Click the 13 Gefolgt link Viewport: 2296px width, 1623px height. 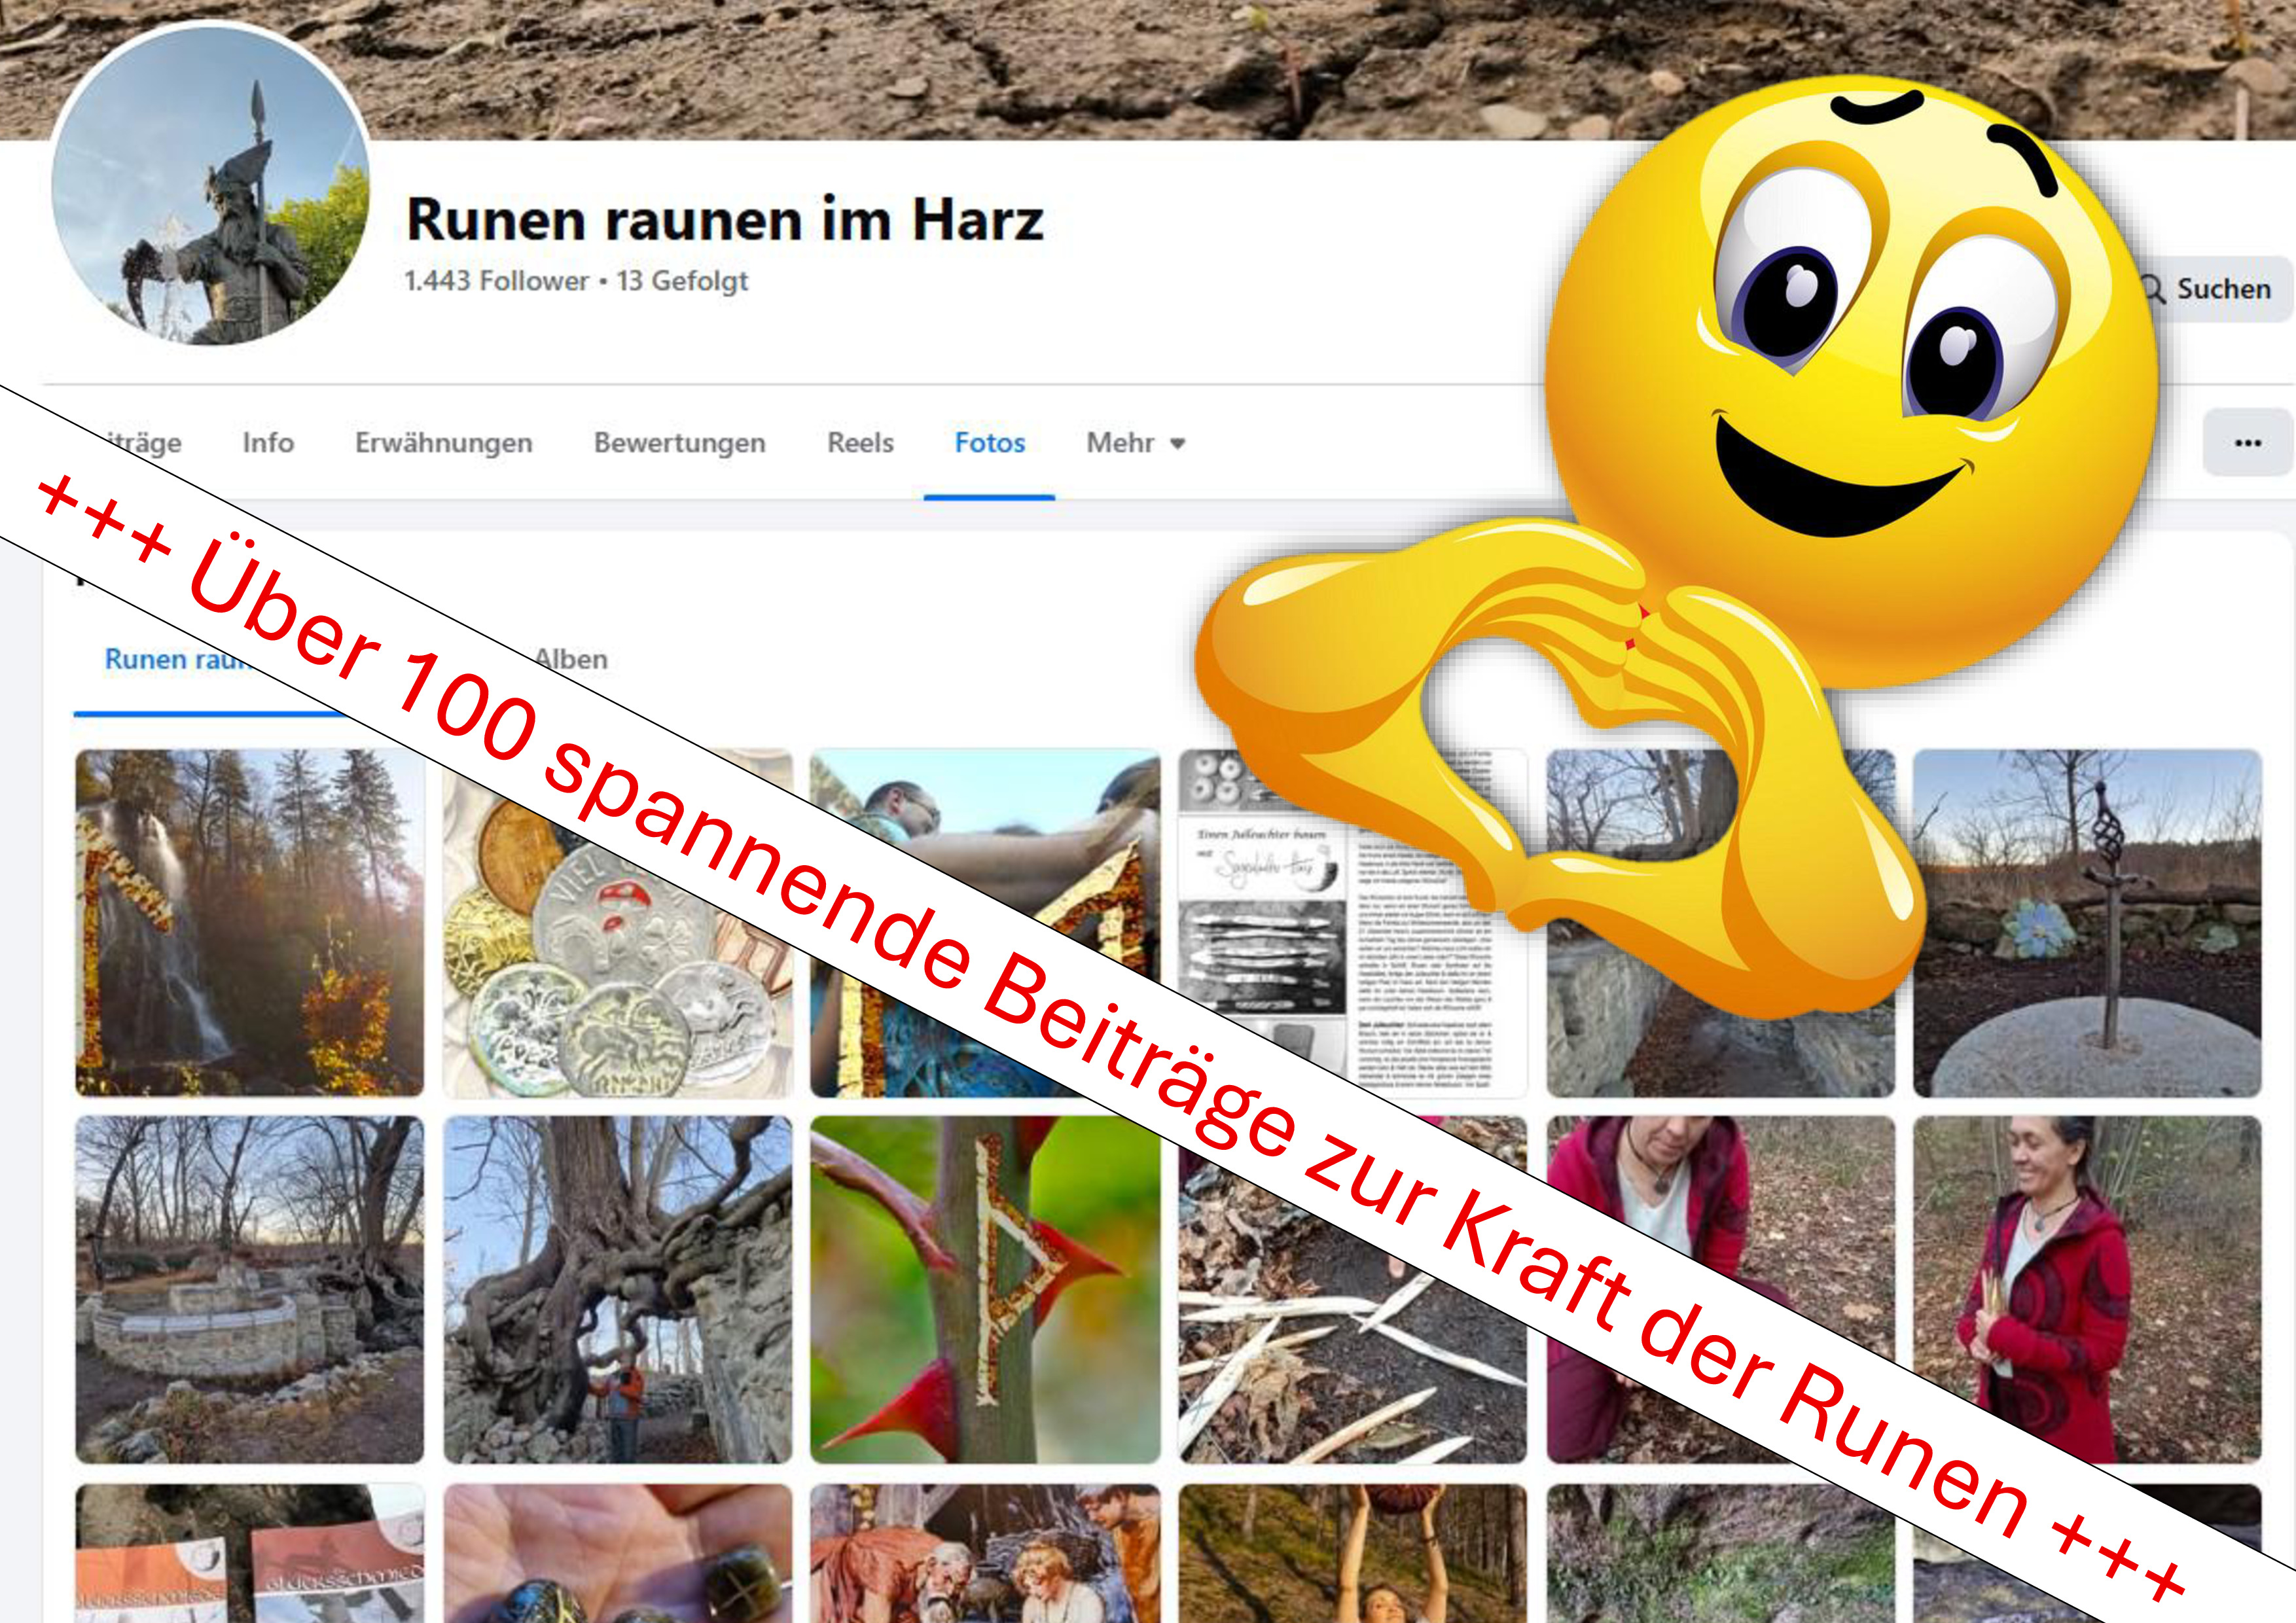click(682, 281)
